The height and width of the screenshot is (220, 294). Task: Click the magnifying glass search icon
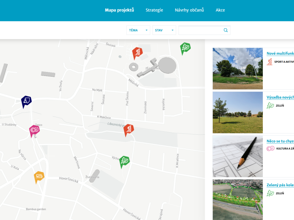[226, 30]
